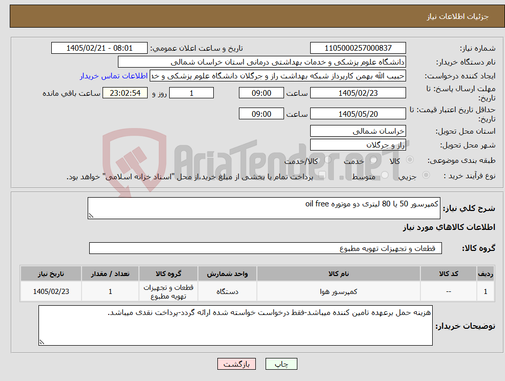The height and width of the screenshot is (381, 505).
Task: Click the واحد شمارش column header
Action: click(x=228, y=274)
